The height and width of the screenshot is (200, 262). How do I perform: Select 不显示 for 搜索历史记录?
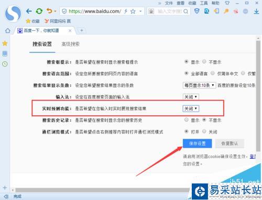[x=204, y=120]
